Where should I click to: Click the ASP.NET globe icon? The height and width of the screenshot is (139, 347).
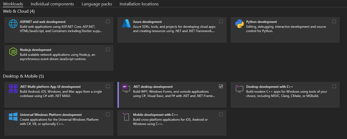pyautogui.click(x=13, y=24)
